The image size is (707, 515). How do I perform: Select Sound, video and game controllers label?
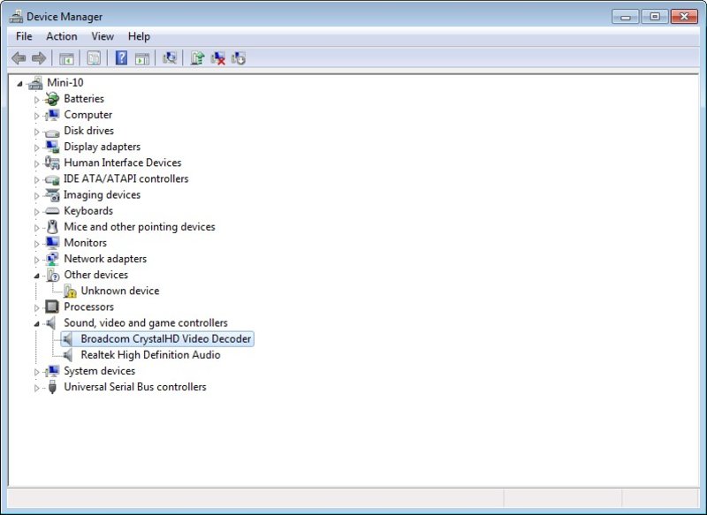tap(146, 323)
